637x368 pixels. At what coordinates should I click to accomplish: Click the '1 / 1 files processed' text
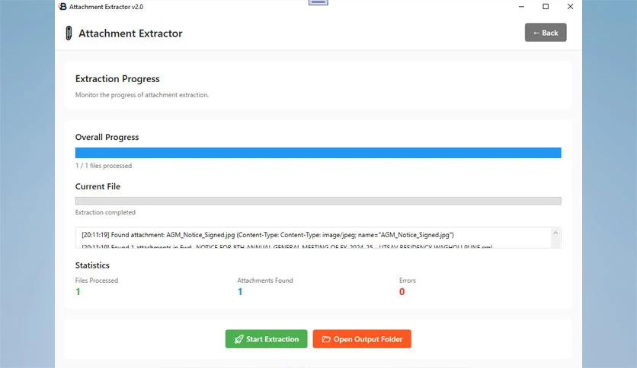(x=104, y=166)
